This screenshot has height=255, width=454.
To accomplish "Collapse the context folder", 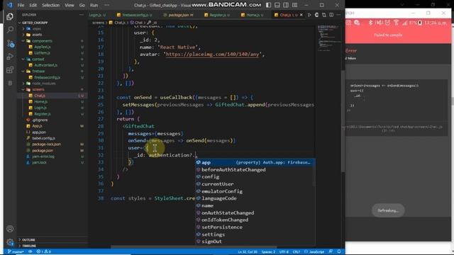I will pyautogui.click(x=38, y=59).
